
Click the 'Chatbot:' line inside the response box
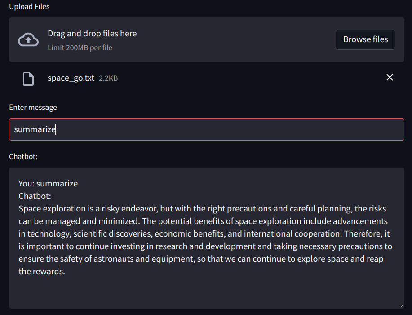point(35,196)
